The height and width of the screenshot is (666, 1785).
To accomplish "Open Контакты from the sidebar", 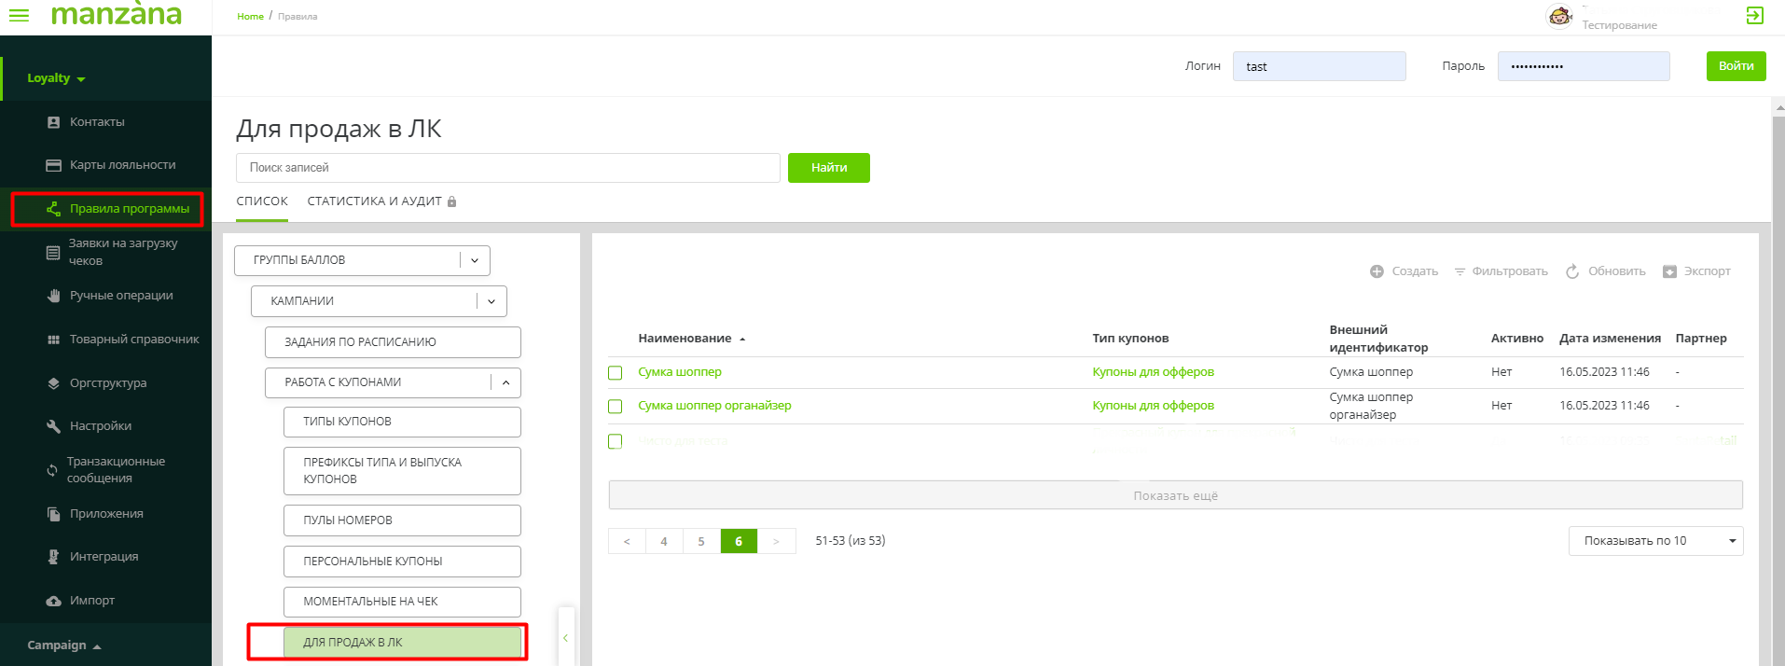I will tap(97, 122).
